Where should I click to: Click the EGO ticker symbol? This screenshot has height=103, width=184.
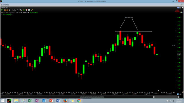click(6, 10)
